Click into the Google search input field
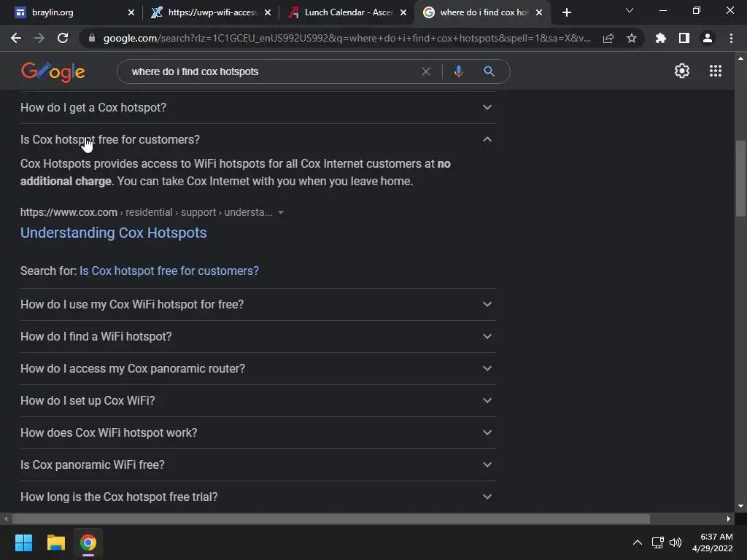This screenshot has height=560, width=747. pos(271,71)
